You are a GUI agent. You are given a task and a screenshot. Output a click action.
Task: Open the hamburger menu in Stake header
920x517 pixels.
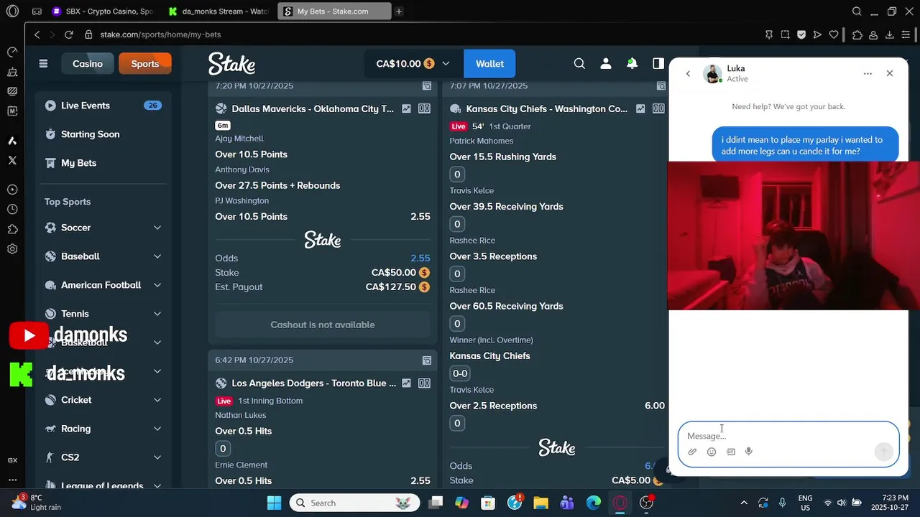(x=43, y=64)
